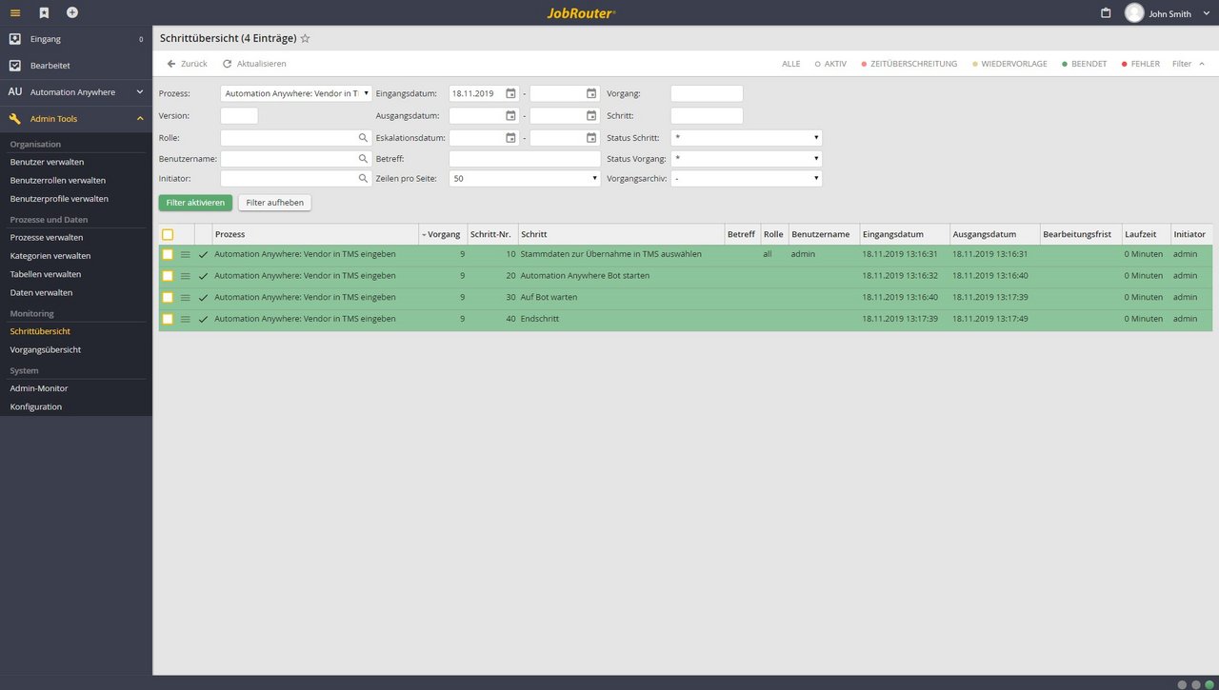
Task: Open Benutzerrollen verwalten in sidebar
Action: coord(58,180)
